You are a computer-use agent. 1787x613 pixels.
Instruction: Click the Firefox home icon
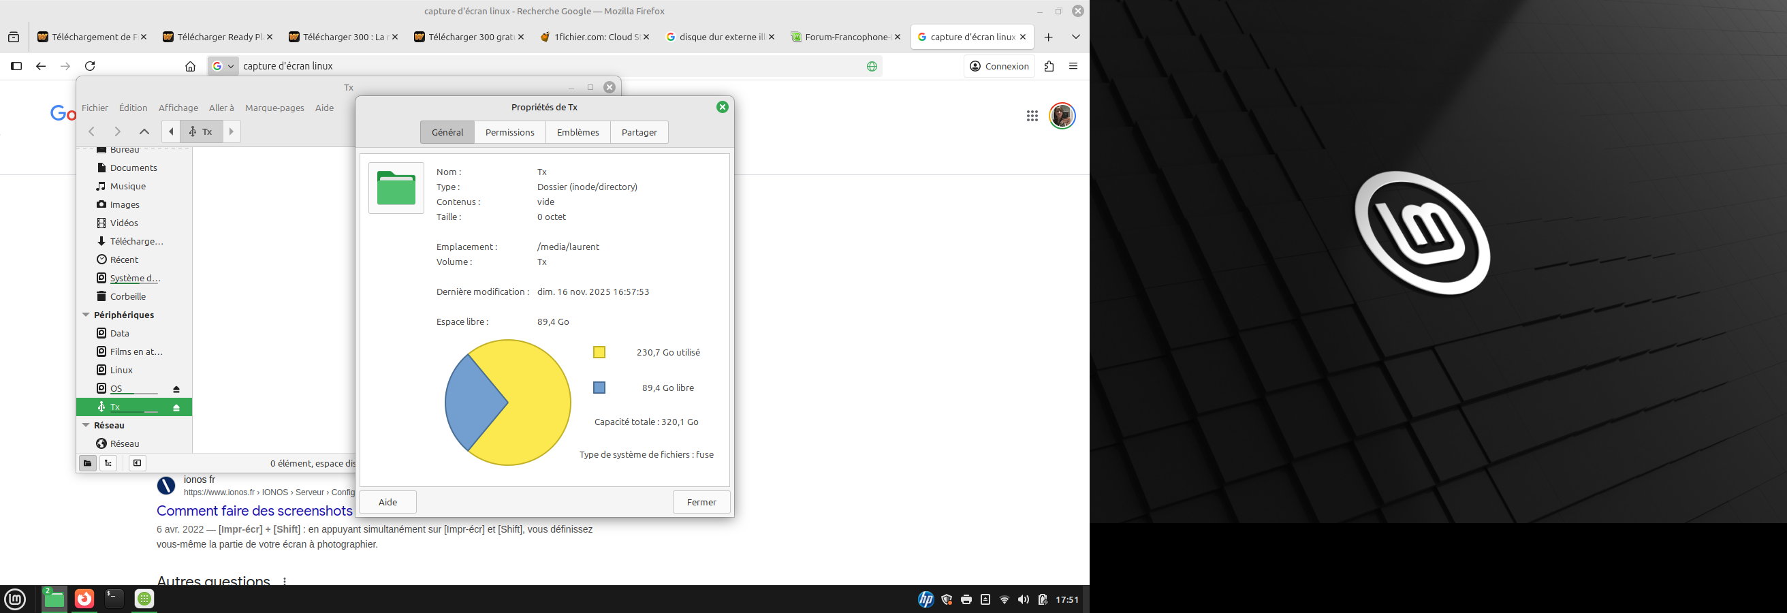tap(190, 66)
